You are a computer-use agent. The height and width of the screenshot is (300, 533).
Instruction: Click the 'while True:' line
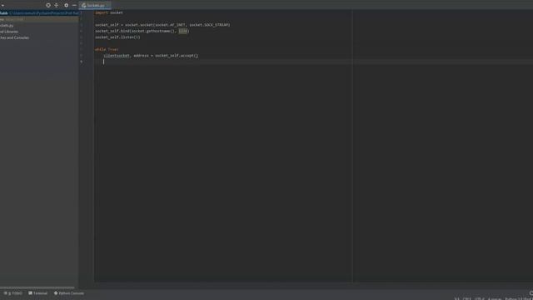point(107,49)
